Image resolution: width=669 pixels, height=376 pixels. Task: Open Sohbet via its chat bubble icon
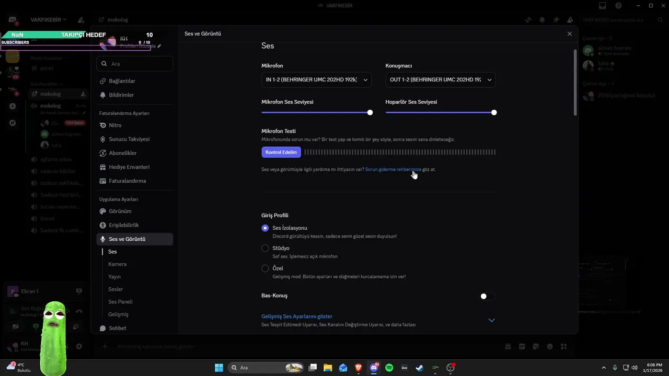[x=103, y=328]
